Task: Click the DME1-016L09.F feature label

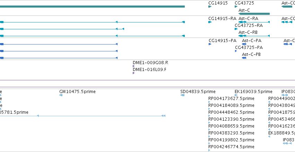Action: 149,70
